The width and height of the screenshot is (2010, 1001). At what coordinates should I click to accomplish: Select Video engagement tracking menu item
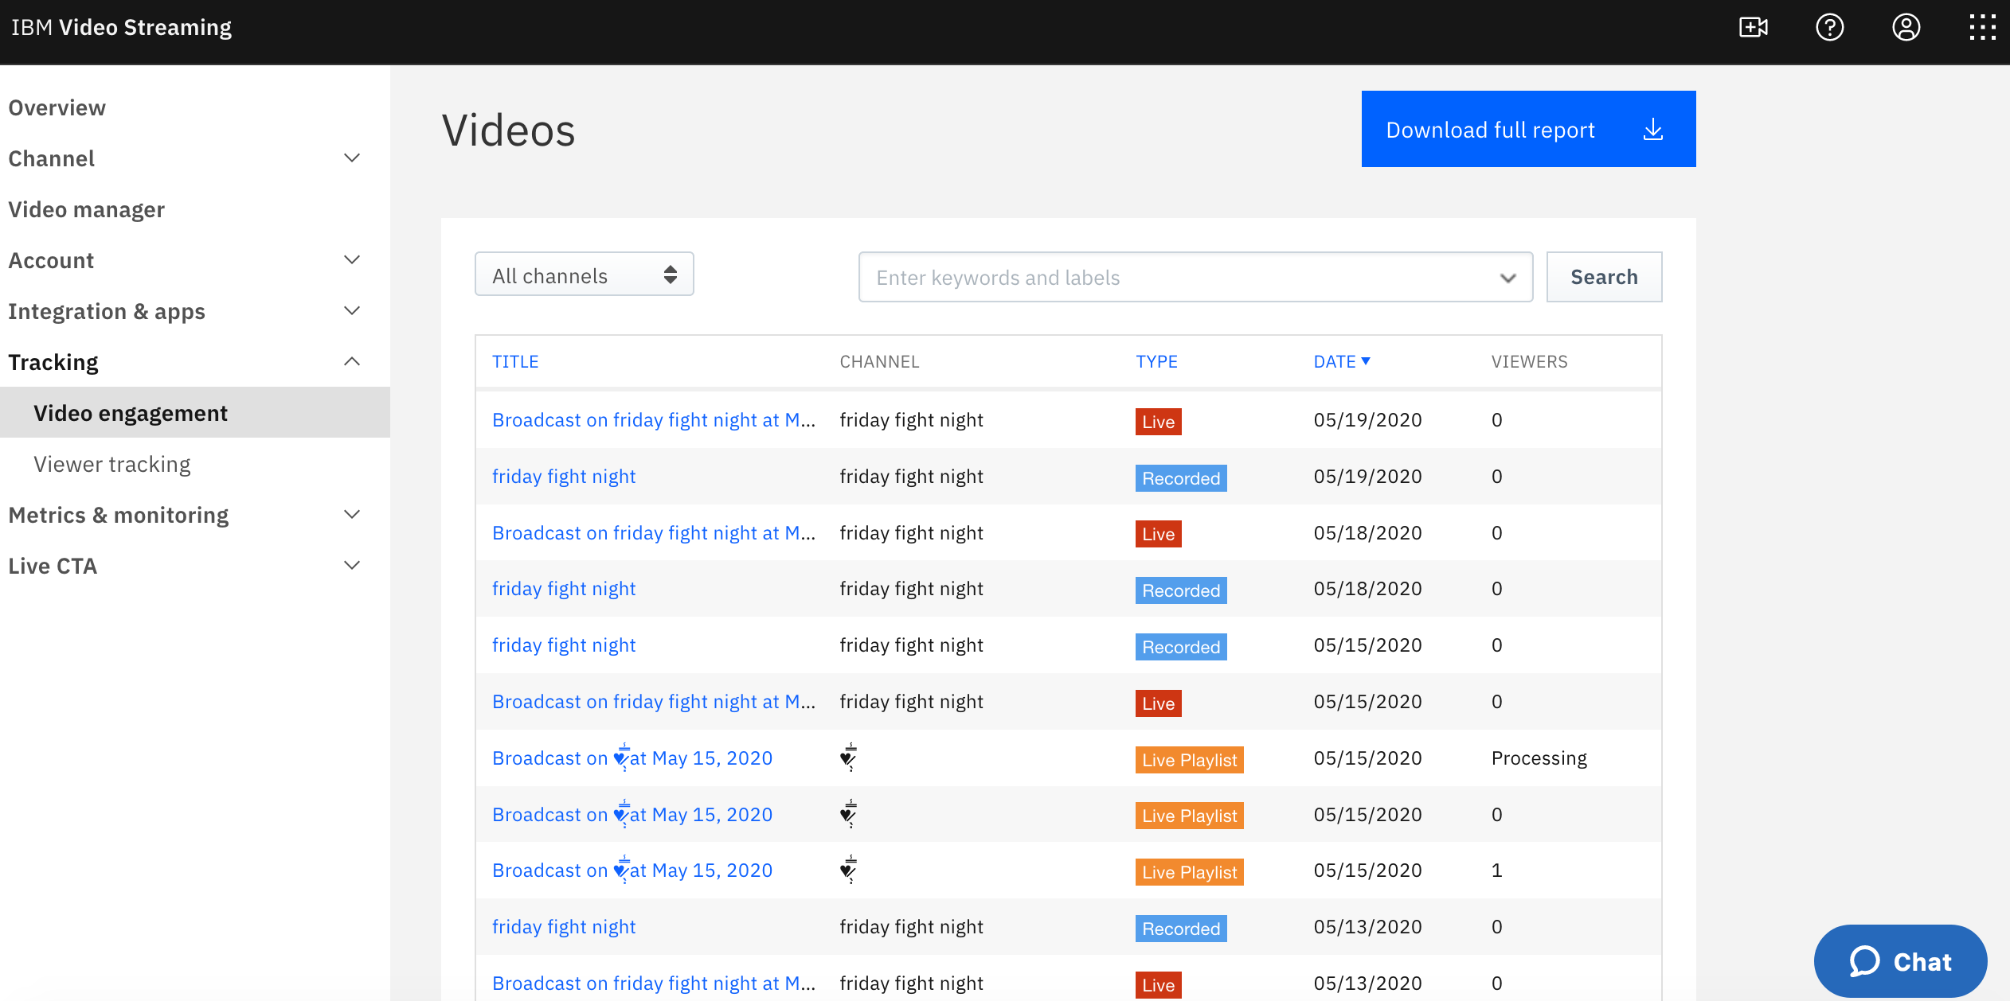[131, 412]
